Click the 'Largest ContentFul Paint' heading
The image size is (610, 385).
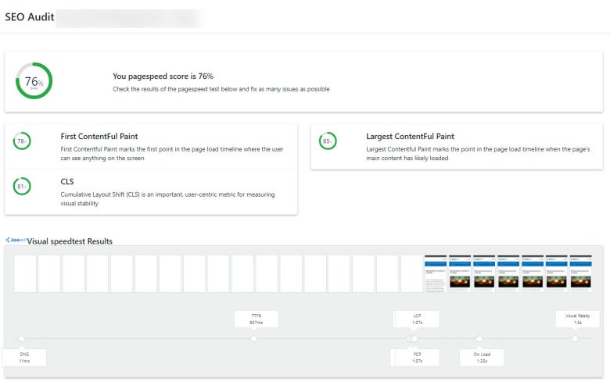pyautogui.click(x=410, y=137)
